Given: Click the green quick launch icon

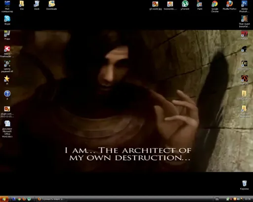Looking at the screenshot, I should (29, 199).
